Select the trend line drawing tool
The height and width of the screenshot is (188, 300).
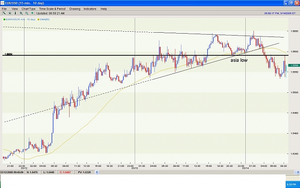pos(4,13)
